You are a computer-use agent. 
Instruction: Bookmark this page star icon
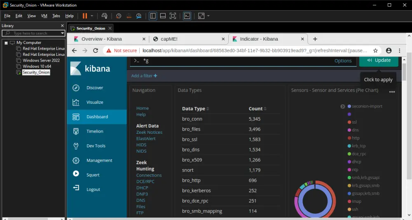(375, 50)
